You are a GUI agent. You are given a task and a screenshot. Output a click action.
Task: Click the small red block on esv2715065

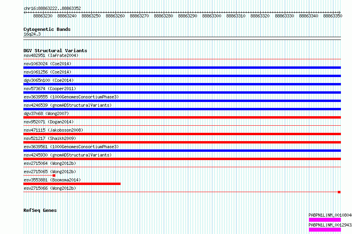coord(54,175)
